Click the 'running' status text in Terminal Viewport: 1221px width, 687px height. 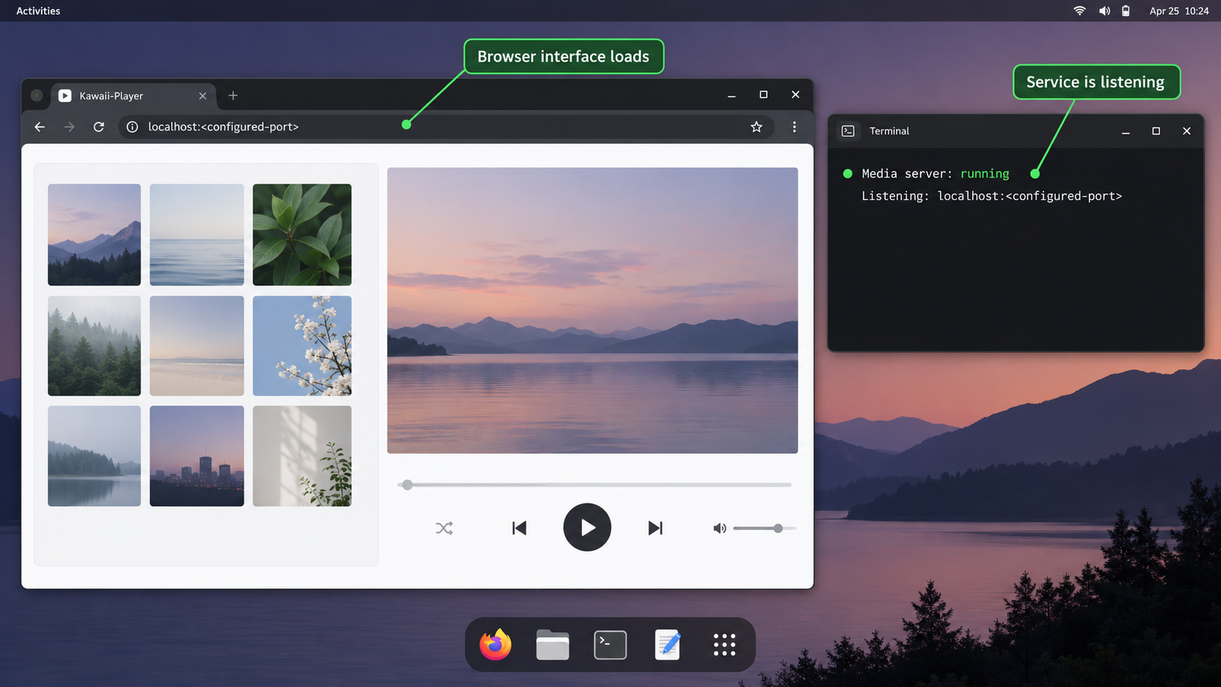[x=984, y=174]
